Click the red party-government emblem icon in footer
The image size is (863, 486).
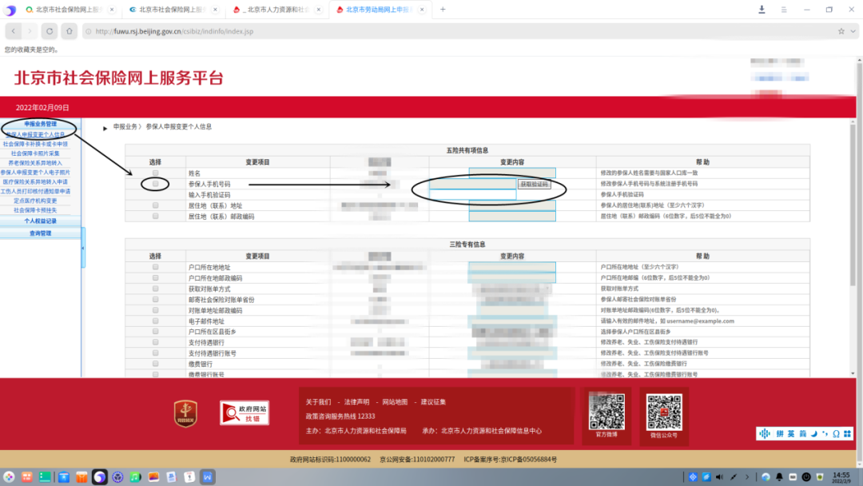[185, 413]
